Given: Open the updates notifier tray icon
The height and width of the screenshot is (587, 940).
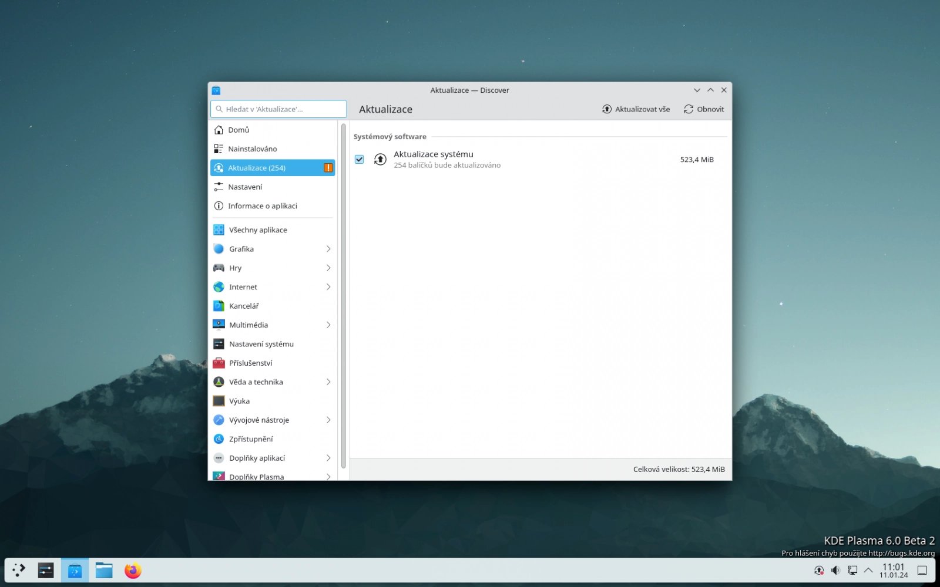Looking at the screenshot, I should [x=819, y=570].
